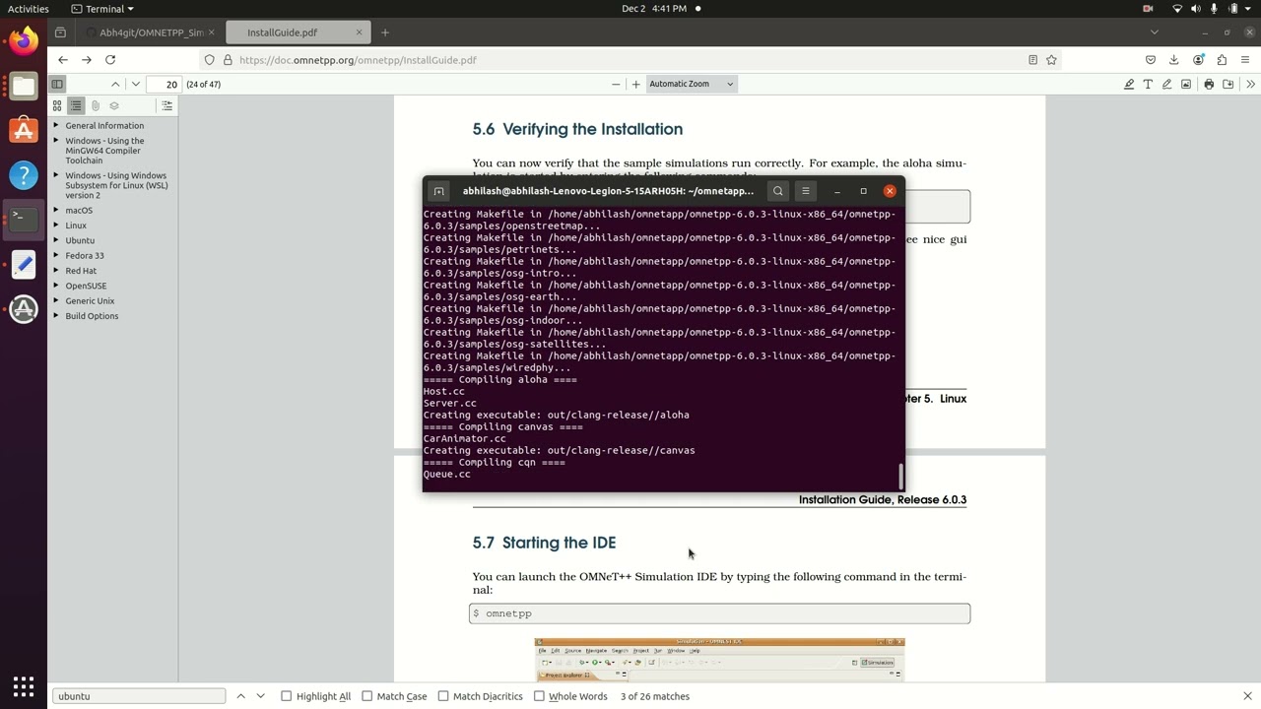1261x709 pixels.
Task: Save the PDF document
Action: pyautogui.click(x=1228, y=84)
